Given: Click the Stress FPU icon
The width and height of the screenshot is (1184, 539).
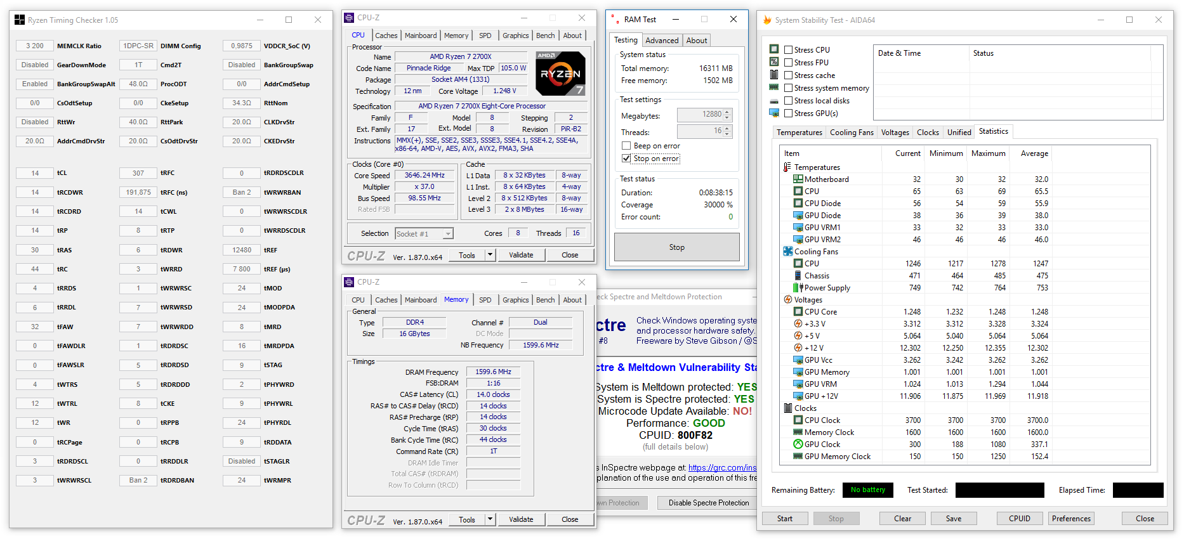Looking at the screenshot, I should (774, 62).
